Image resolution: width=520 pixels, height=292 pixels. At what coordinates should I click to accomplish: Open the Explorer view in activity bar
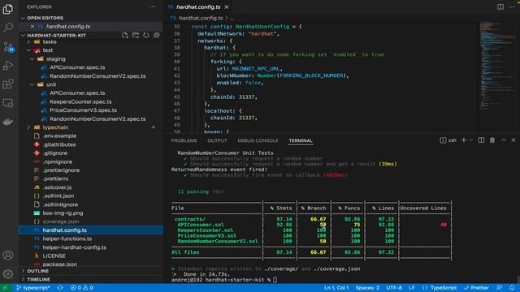(x=7, y=9)
